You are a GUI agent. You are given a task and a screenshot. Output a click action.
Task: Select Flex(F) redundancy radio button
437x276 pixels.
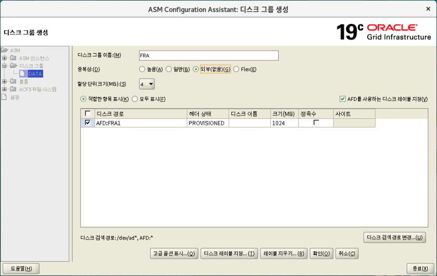tap(236, 69)
